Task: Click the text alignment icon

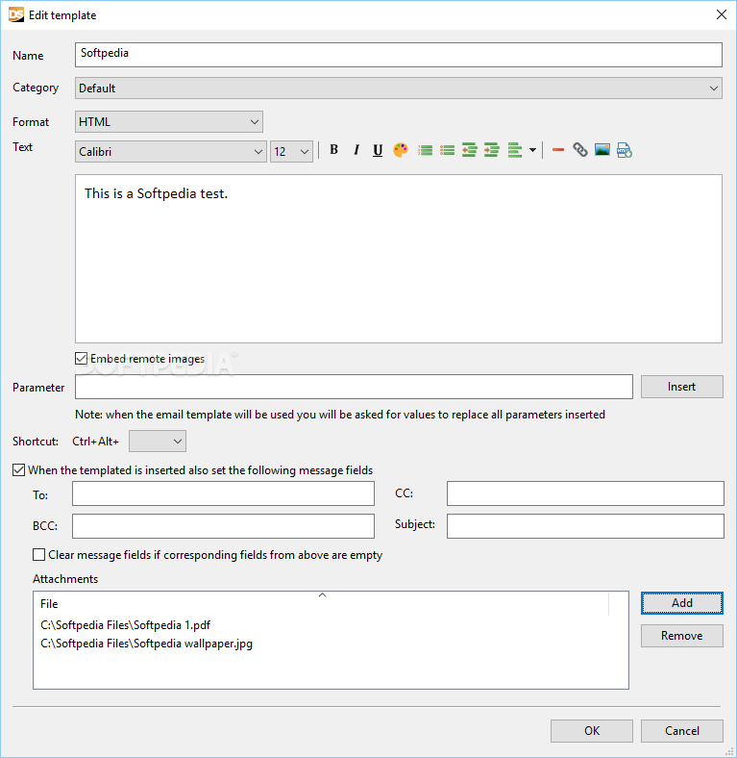Action: (515, 150)
